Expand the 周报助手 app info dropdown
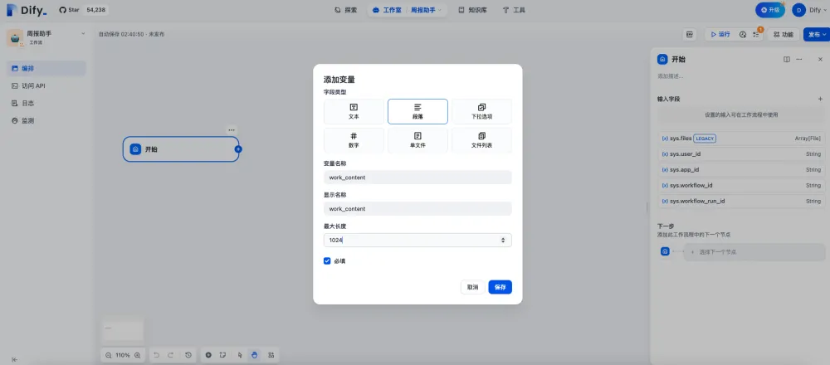 coord(82,34)
